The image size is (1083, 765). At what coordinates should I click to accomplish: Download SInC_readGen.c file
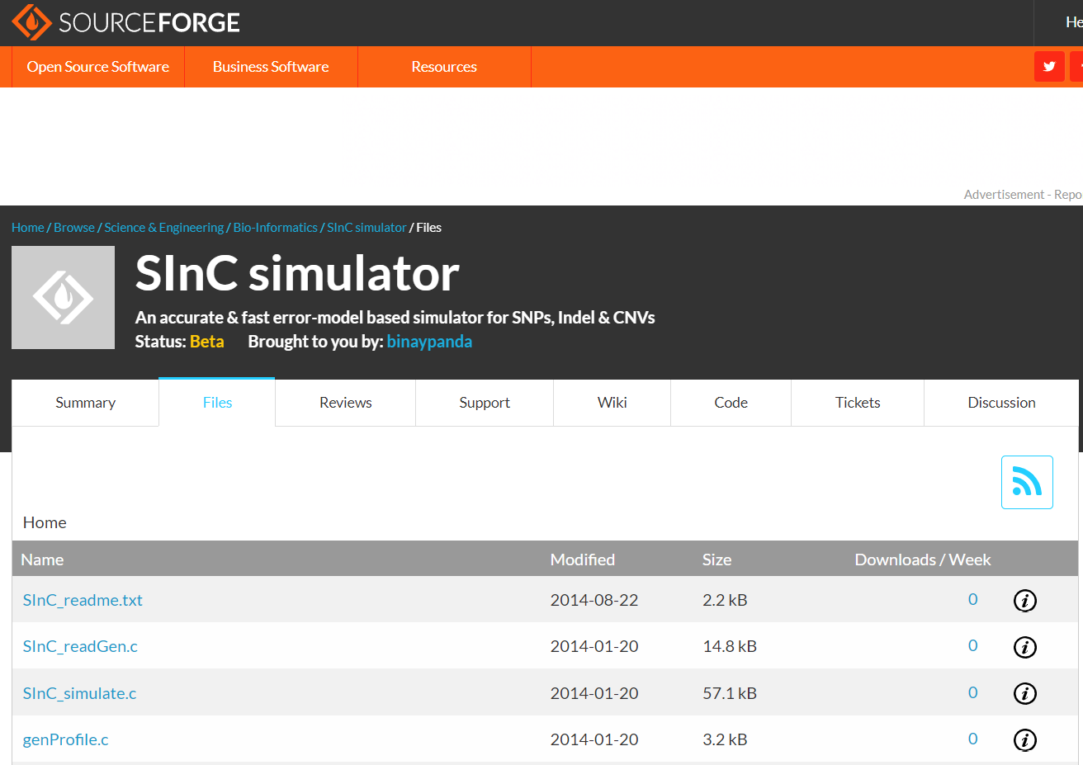coord(80,646)
